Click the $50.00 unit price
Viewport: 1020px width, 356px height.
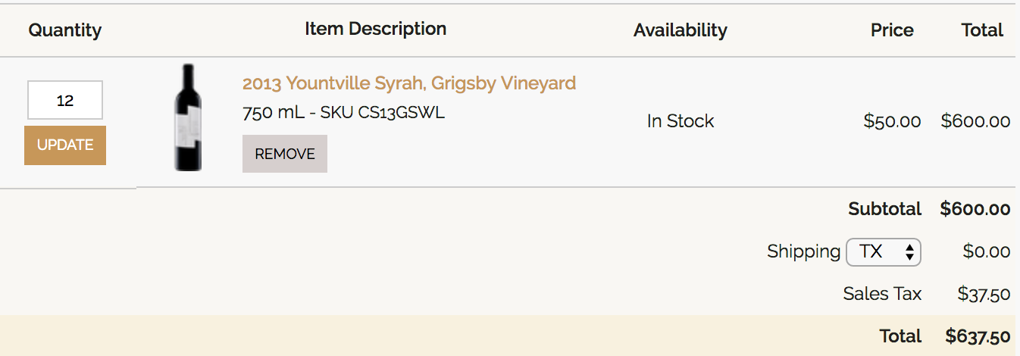(892, 121)
